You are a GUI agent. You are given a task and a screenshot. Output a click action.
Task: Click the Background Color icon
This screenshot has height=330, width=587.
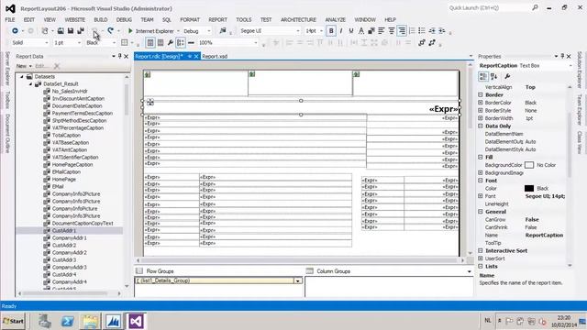(371, 30)
